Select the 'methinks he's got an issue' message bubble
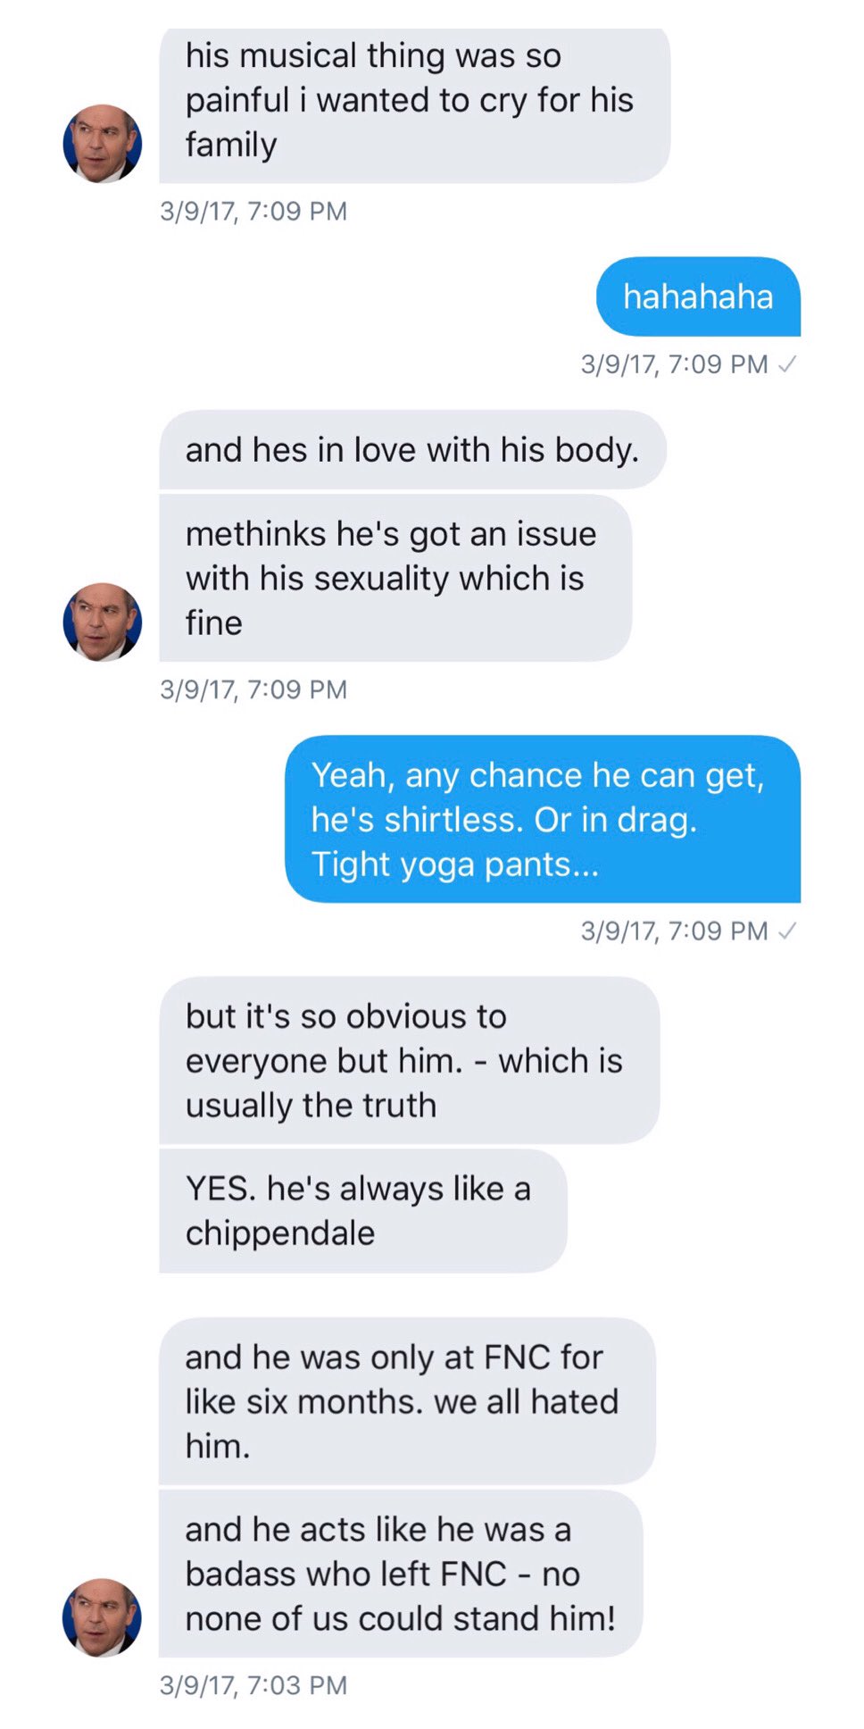 coord(395,578)
